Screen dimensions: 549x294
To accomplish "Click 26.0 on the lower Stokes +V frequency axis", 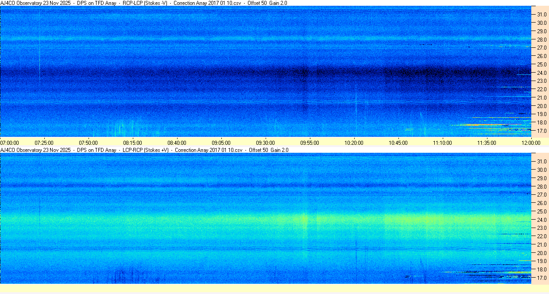I will click(542, 203).
